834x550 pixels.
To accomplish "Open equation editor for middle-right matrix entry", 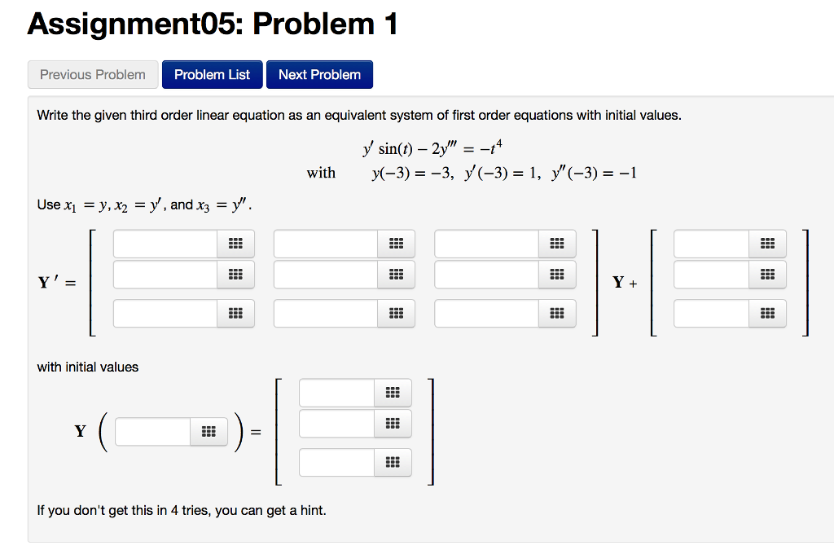I will click(557, 275).
